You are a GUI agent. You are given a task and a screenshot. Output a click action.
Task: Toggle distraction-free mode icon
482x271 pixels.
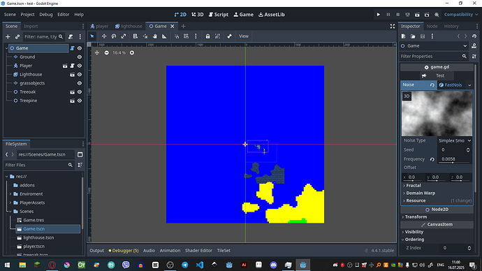click(393, 27)
